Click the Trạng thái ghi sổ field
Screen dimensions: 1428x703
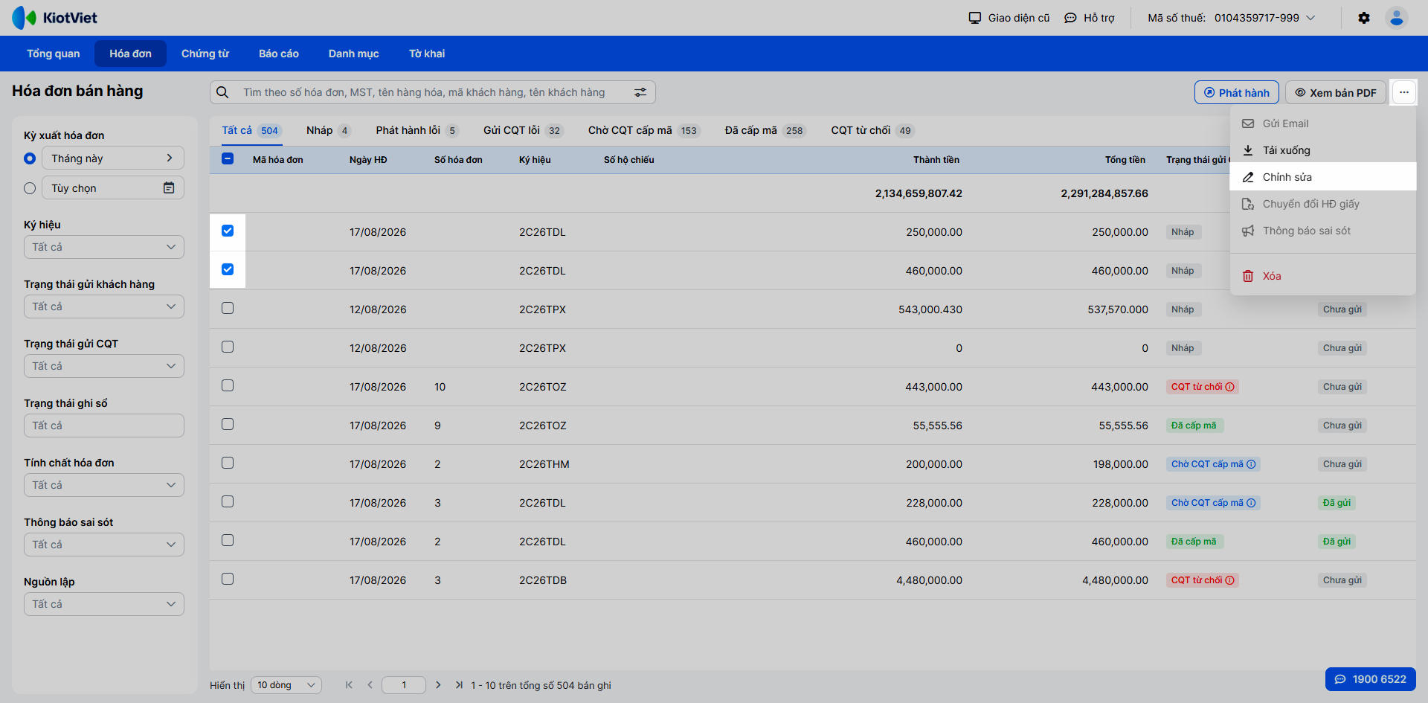104,426
